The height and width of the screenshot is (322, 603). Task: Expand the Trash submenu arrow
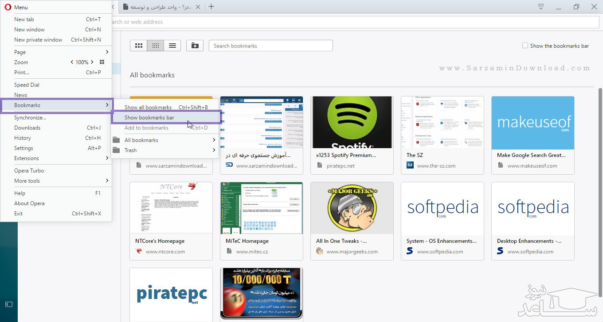(214, 150)
